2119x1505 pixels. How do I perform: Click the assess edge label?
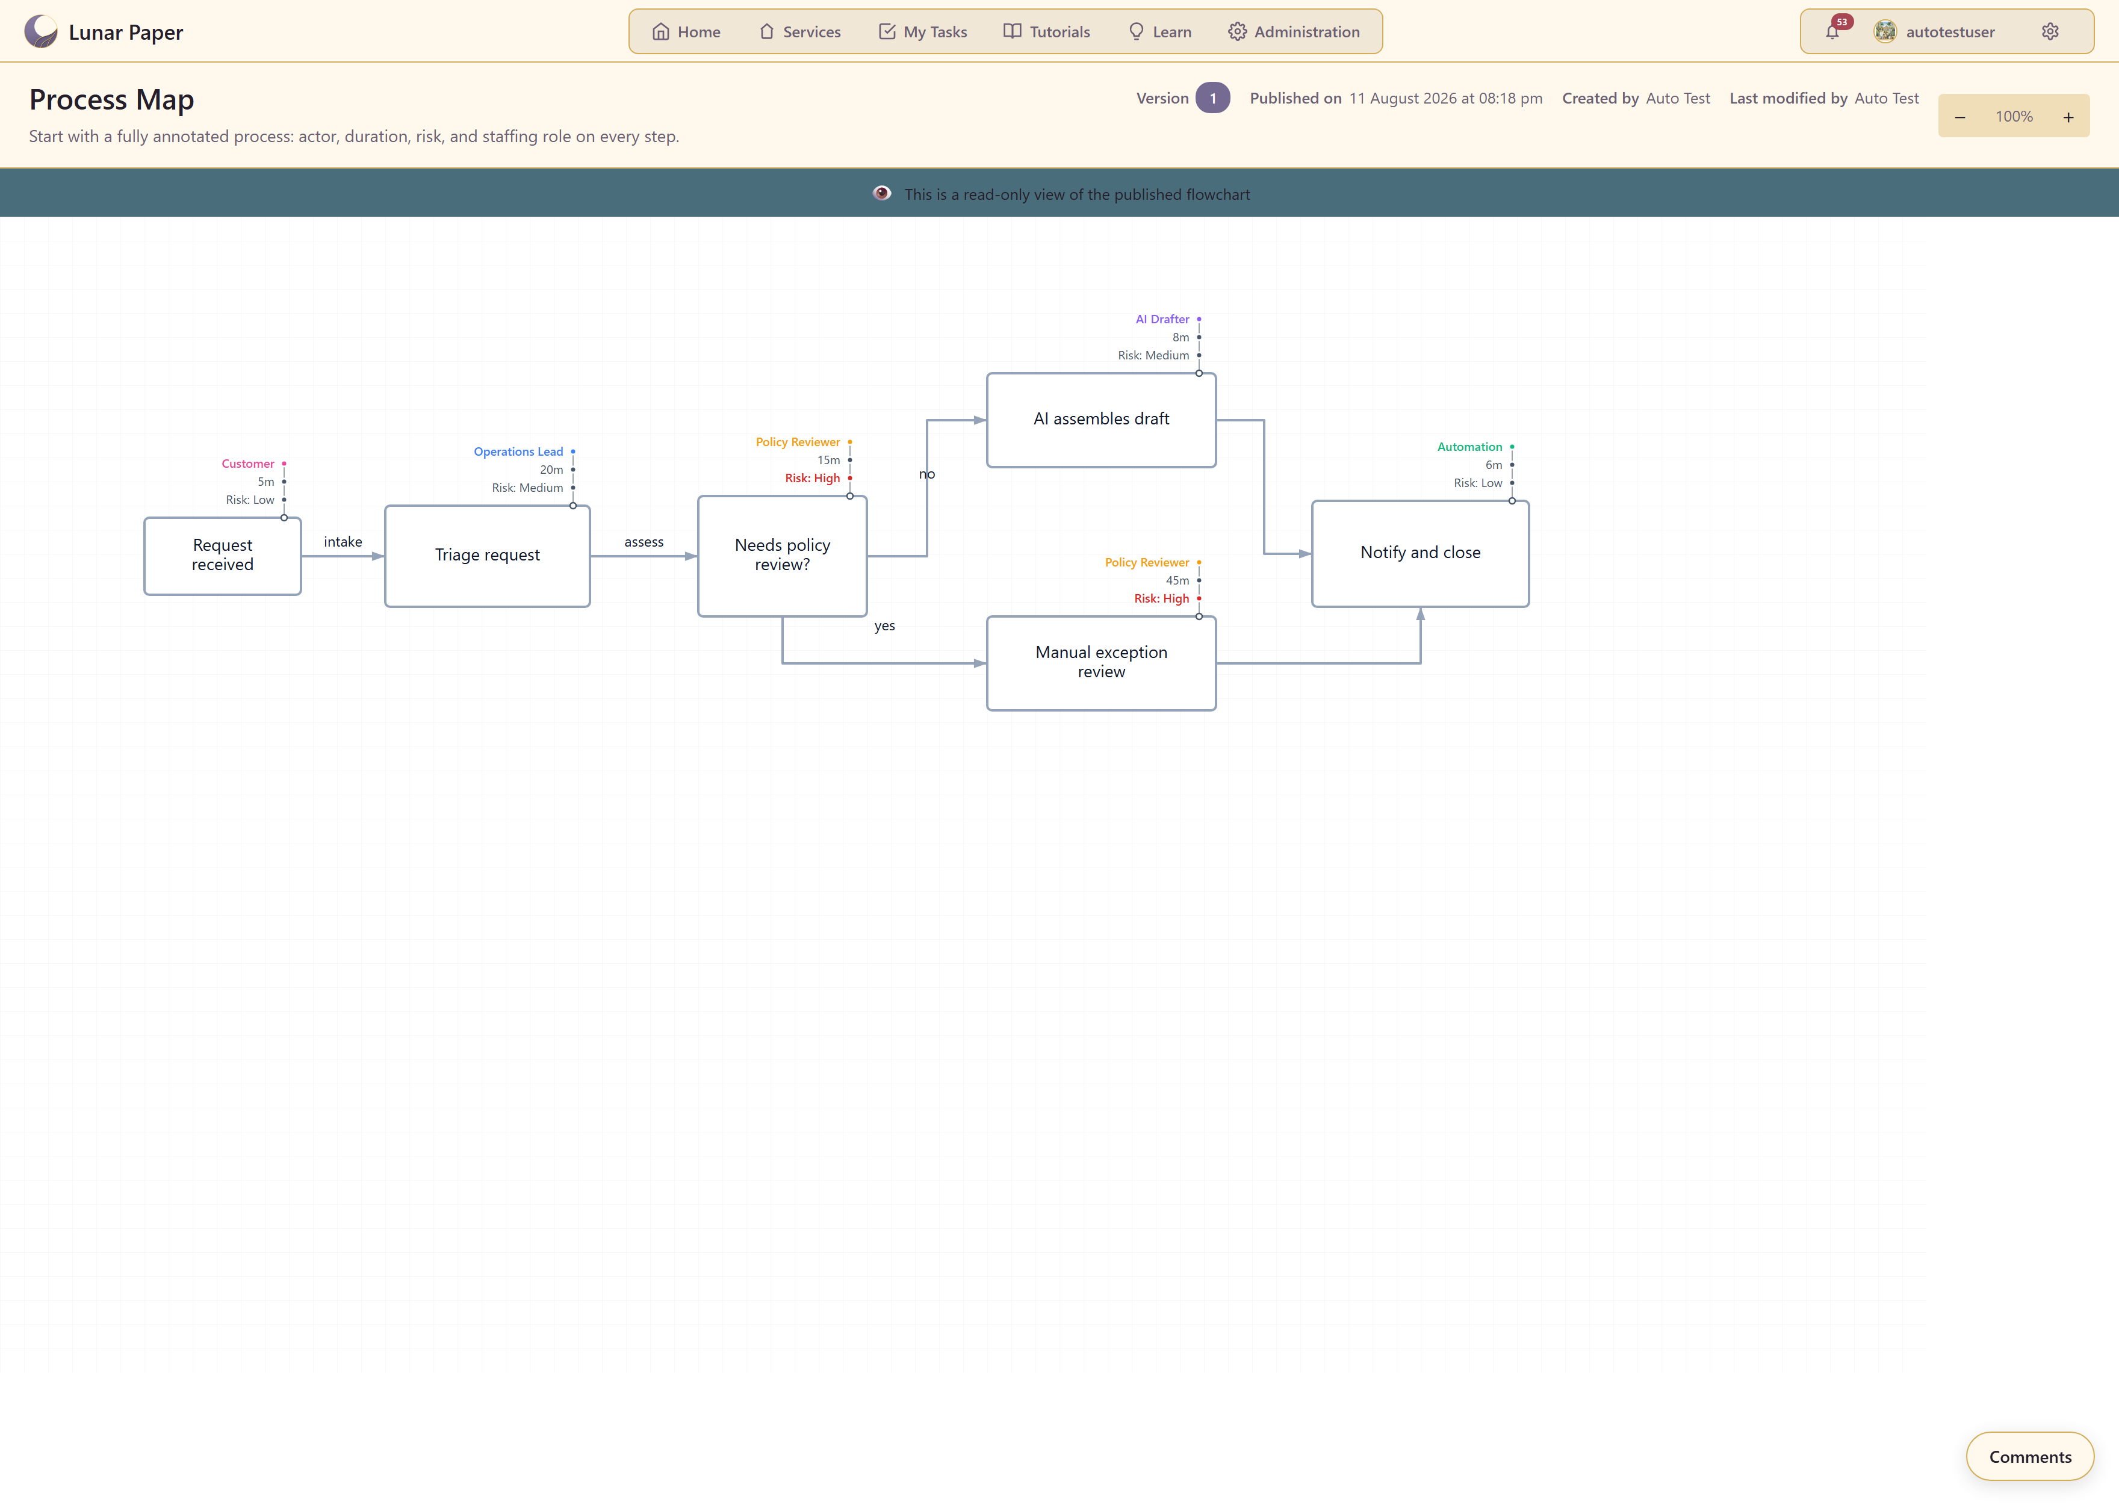coord(644,541)
